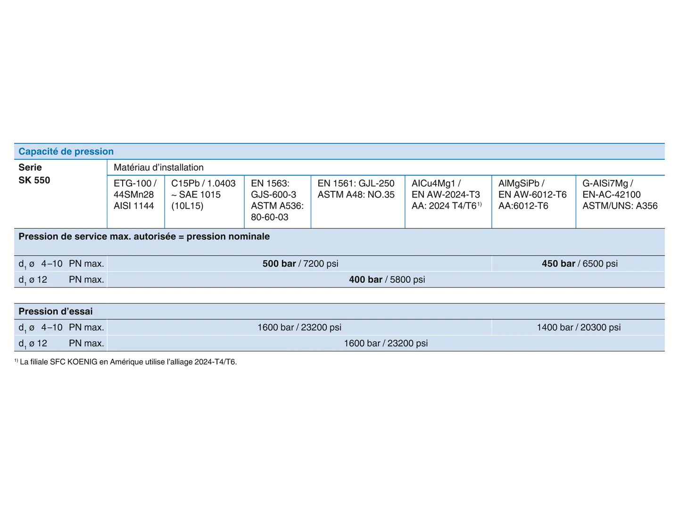Screen dimensions: 679x509
Task: Click 'PN max.' in the bottom table row
Action: (86, 344)
